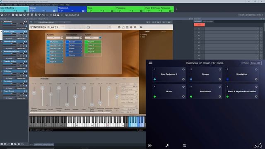Click the Synchron Player resize window icon
The image size is (265, 149).
123,27
